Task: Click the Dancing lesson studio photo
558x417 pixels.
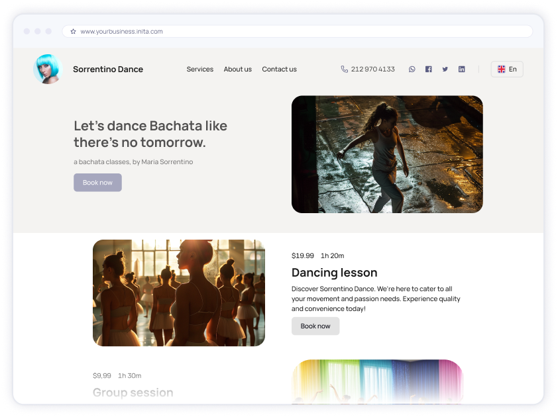Action: point(179,293)
